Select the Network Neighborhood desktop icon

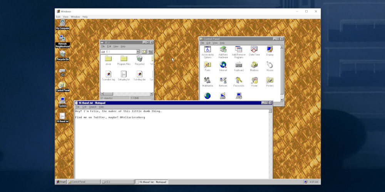tap(63, 41)
